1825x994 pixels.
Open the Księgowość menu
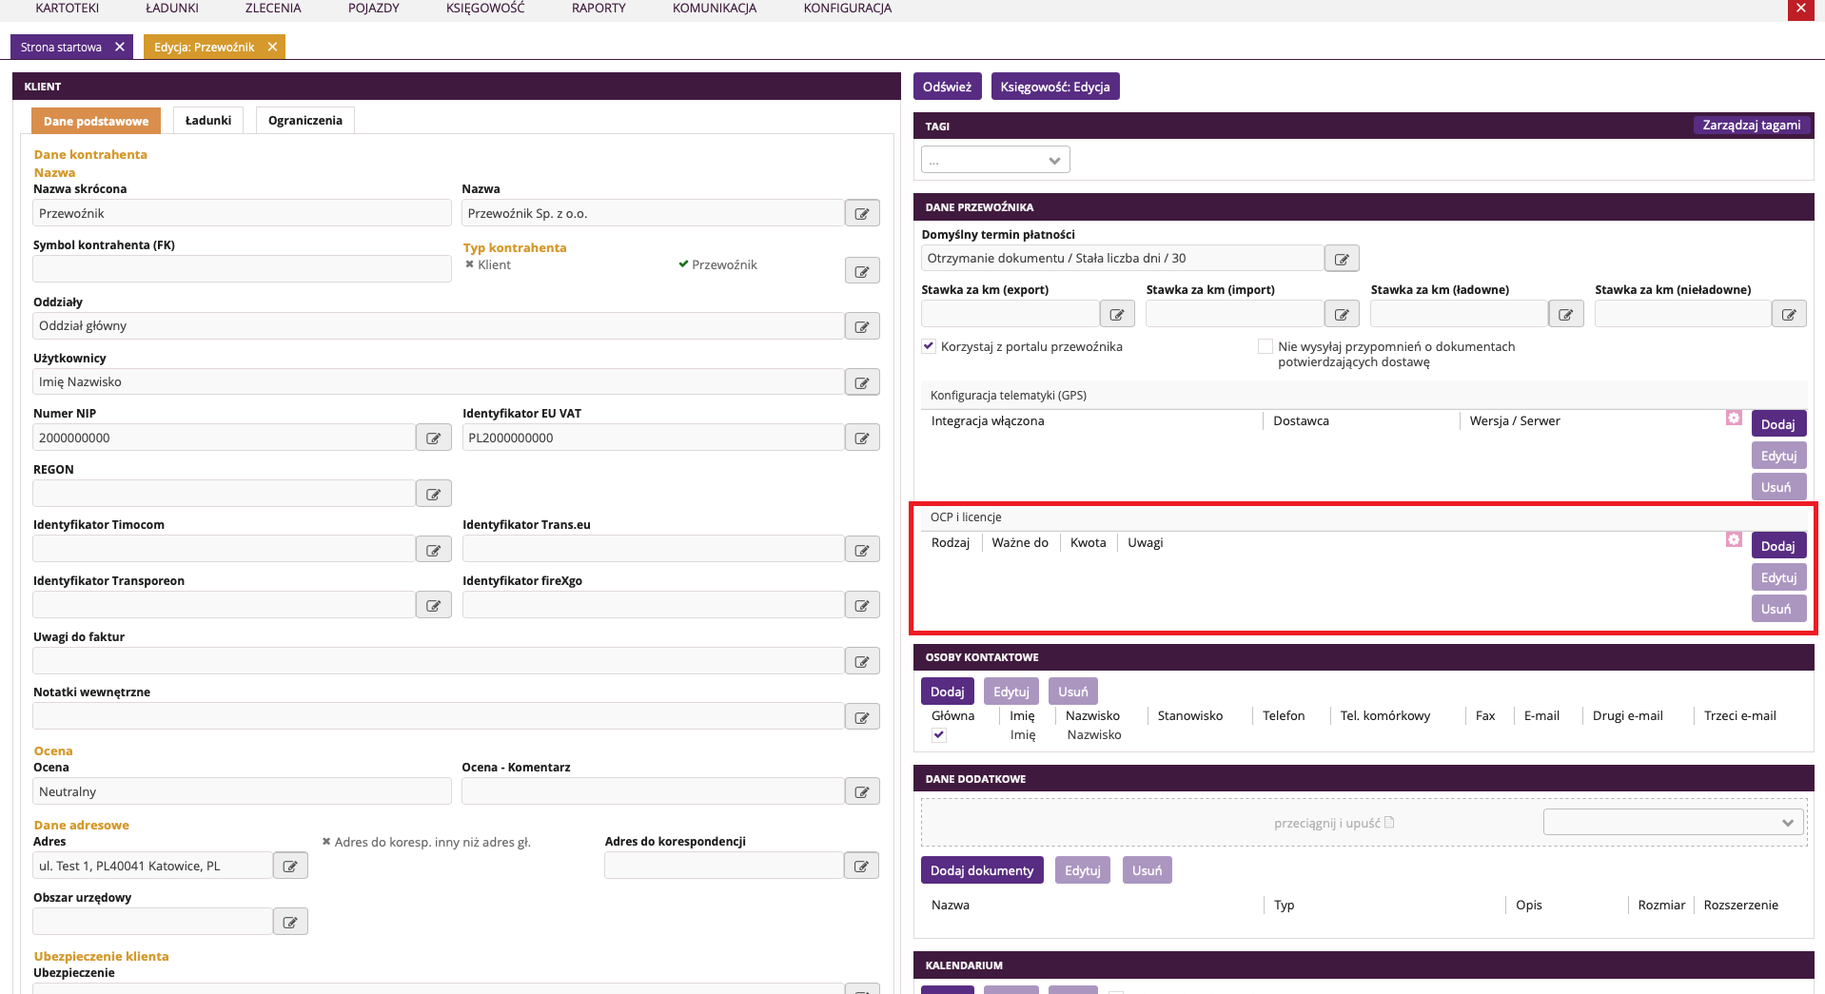pos(485,8)
